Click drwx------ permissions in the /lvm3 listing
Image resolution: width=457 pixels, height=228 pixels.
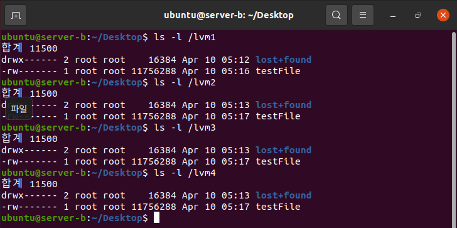click(x=30, y=150)
